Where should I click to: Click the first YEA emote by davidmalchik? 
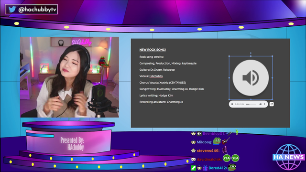(226, 158)
